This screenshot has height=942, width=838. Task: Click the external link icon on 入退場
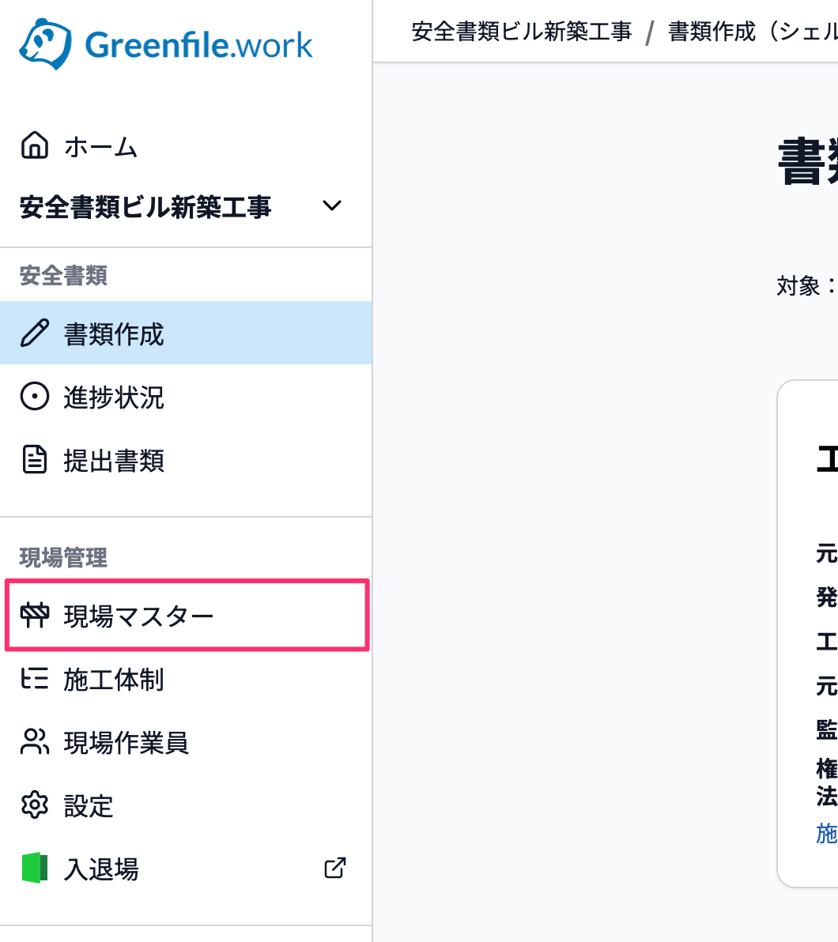(x=335, y=868)
